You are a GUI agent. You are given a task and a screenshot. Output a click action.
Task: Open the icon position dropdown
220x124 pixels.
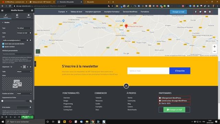tap(24, 93)
